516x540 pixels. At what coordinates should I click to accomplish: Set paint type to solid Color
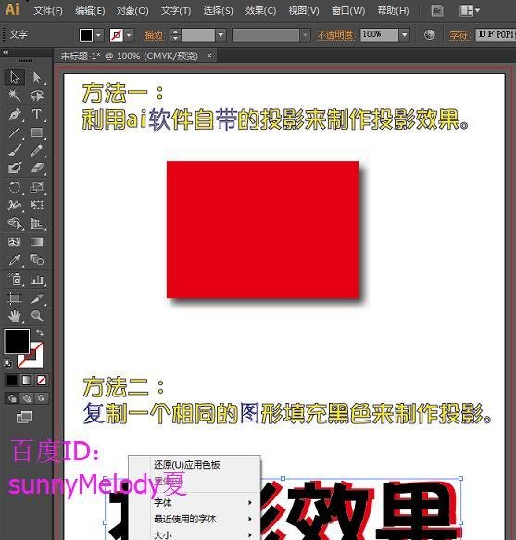tap(12, 380)
